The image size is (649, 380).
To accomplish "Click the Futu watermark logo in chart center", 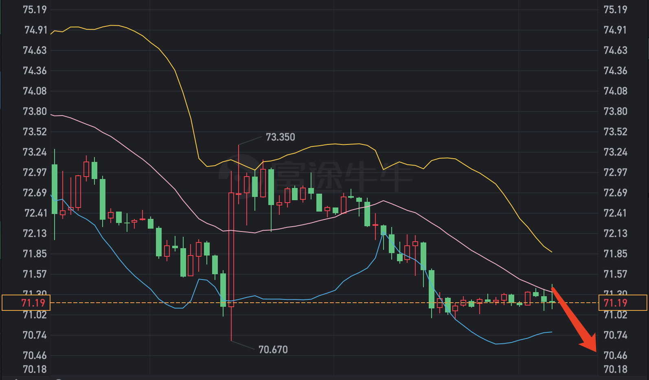I will 316,176.
